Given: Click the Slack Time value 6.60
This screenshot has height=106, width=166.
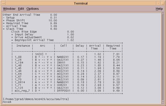Looking at the screenshot, I should tap(54, 29).
